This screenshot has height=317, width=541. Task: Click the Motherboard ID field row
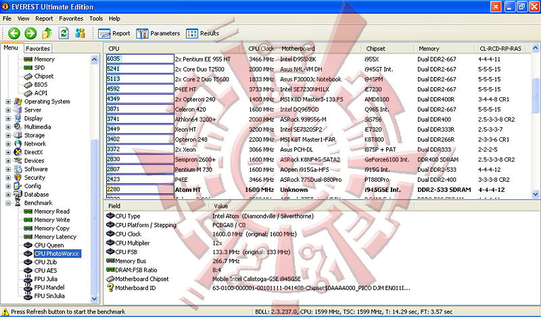point(259,288)
